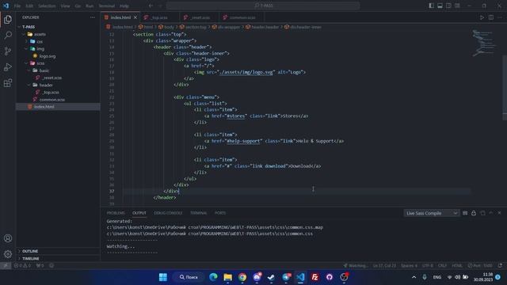Switch to the Terminal panel tab
The height and width of the screenshot is (285, 507).
199,213
